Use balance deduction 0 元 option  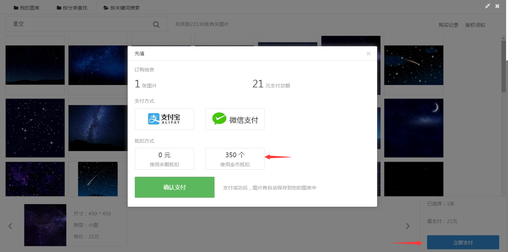click(x=164, y=159)
